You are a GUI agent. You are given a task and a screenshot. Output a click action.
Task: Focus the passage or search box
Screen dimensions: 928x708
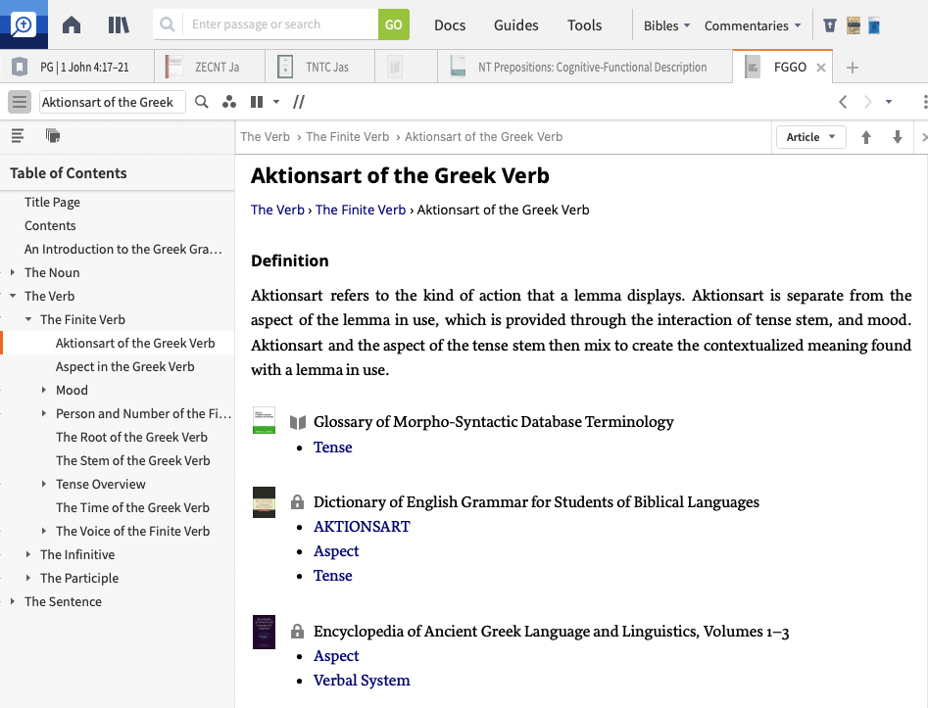pos(281,24)
